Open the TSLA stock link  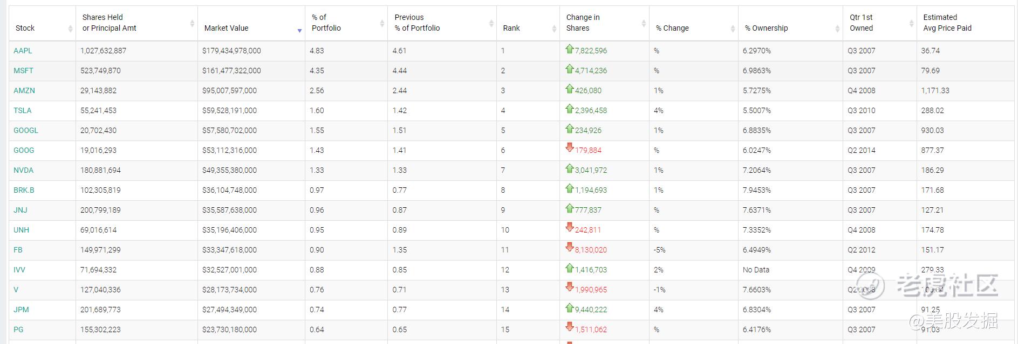tap(23, 110)
